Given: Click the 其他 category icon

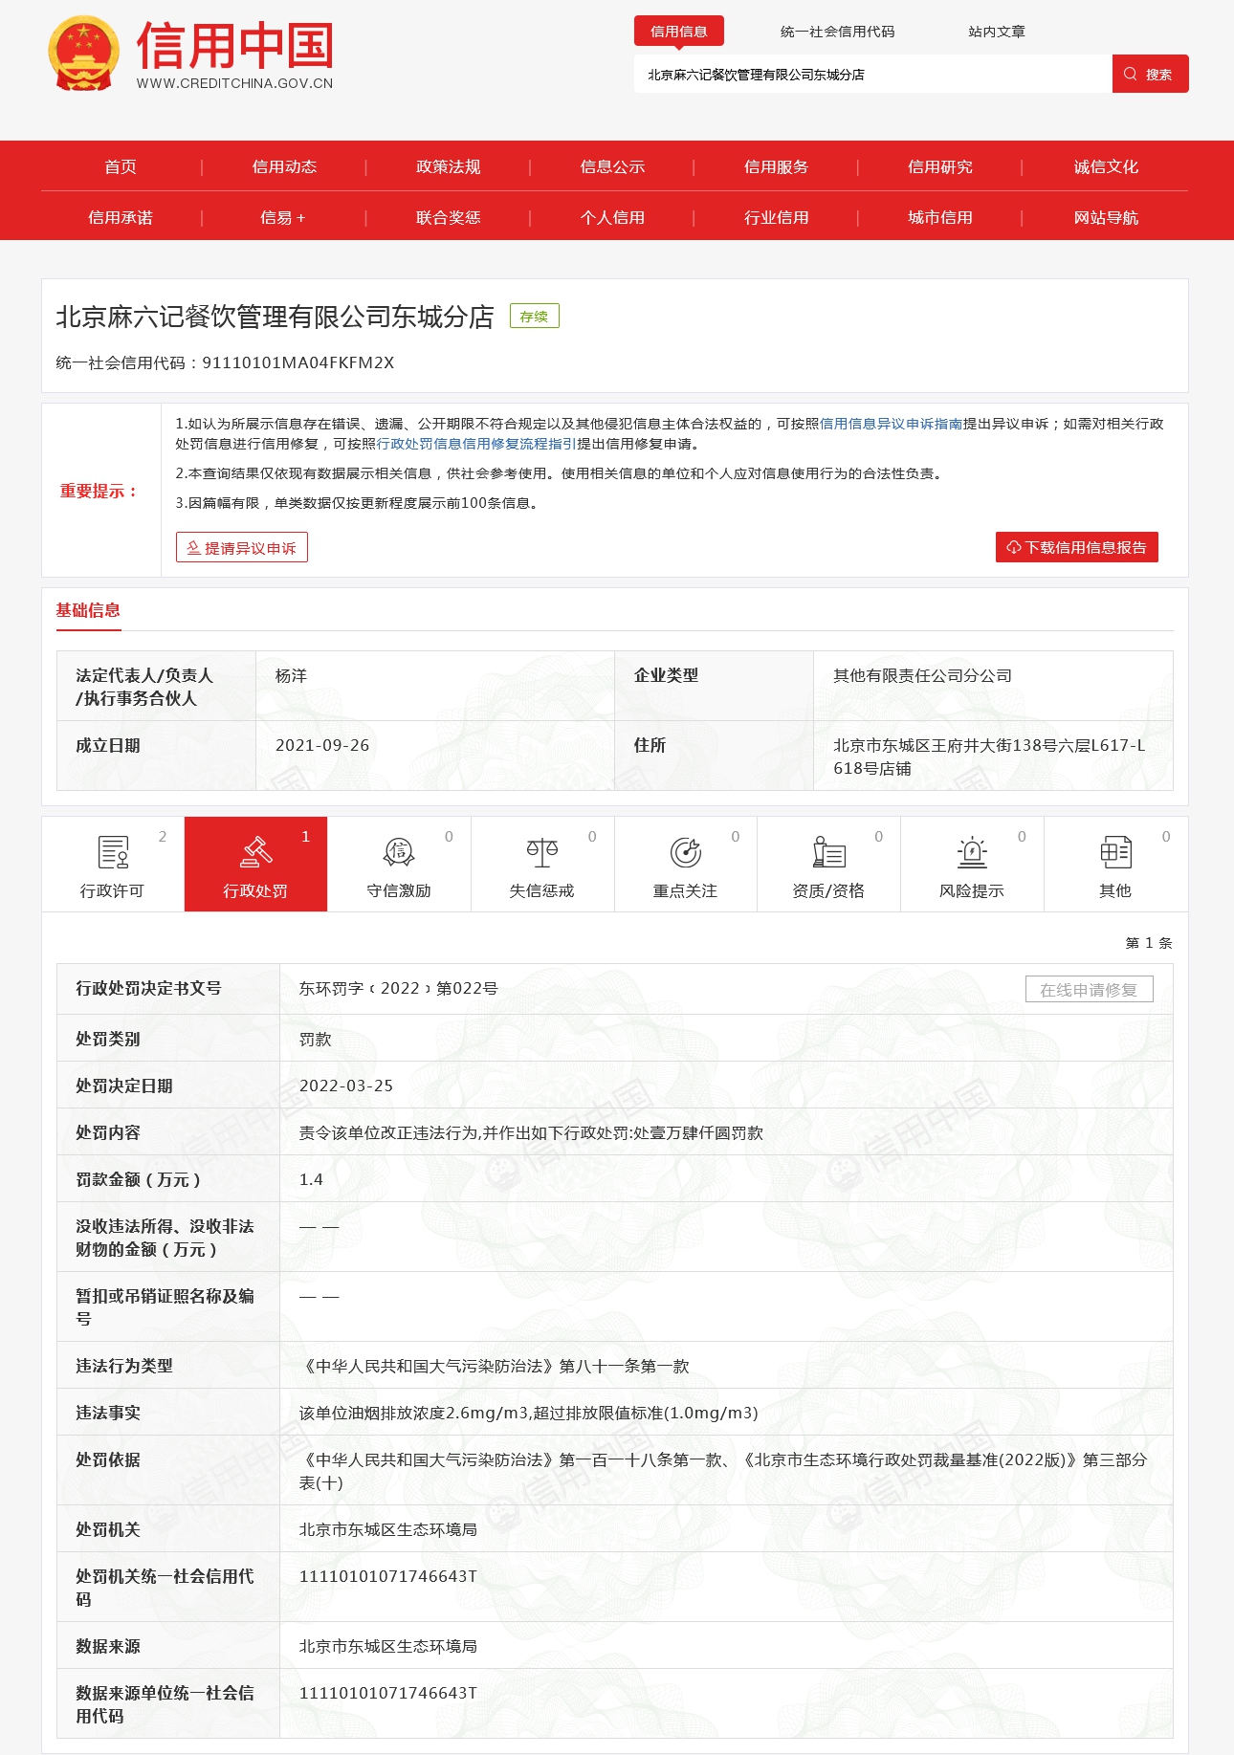Looking at the screenshot, I should click(1115, 851).
